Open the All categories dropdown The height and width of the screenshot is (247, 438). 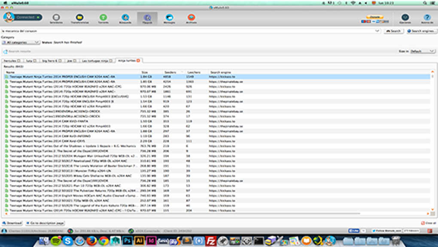[21, 42]
